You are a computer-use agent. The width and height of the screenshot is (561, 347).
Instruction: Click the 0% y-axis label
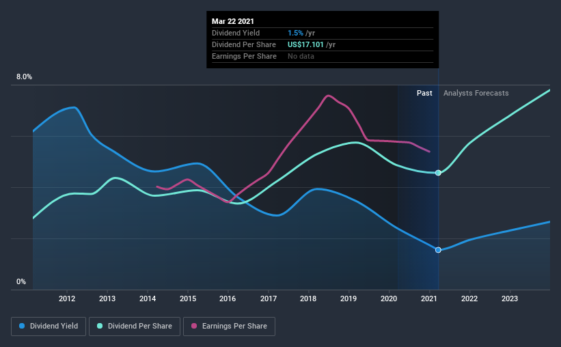[21, 282]
